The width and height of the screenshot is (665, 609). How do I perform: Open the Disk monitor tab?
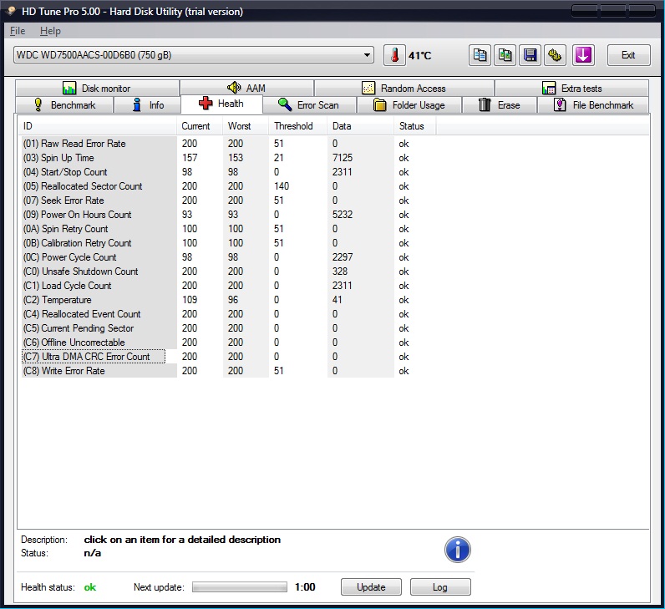click(96, 89)
